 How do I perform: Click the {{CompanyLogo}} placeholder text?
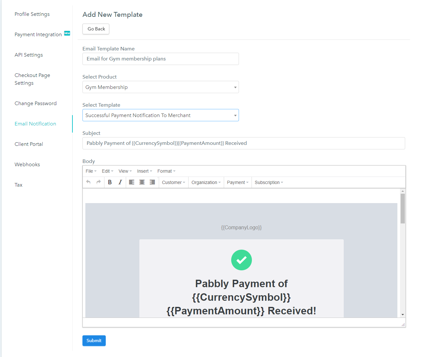(x=242, y=227)
